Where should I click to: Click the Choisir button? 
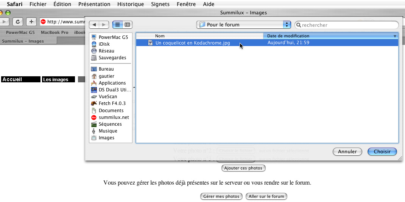point(382,151)
